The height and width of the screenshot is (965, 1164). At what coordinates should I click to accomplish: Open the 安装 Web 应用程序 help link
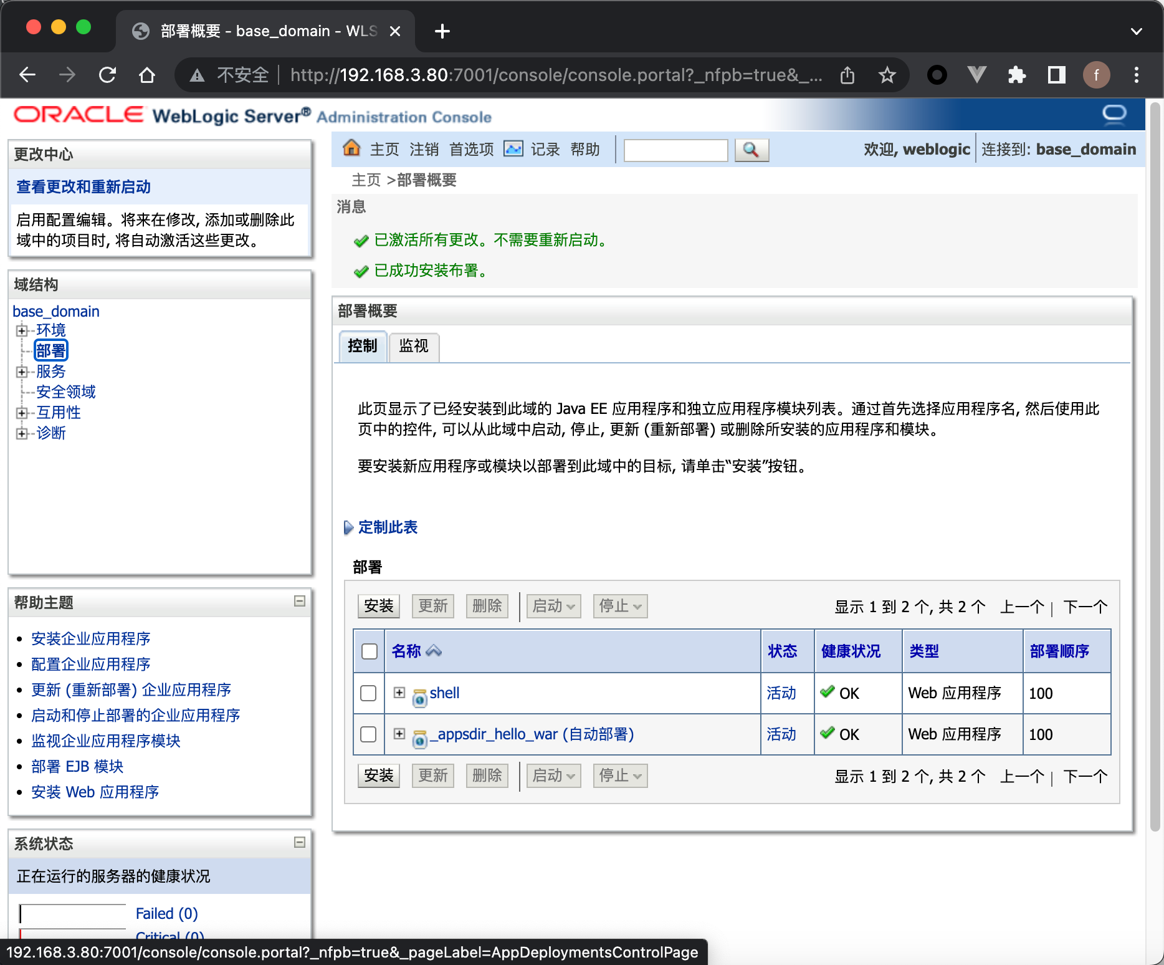coord(95,792)
